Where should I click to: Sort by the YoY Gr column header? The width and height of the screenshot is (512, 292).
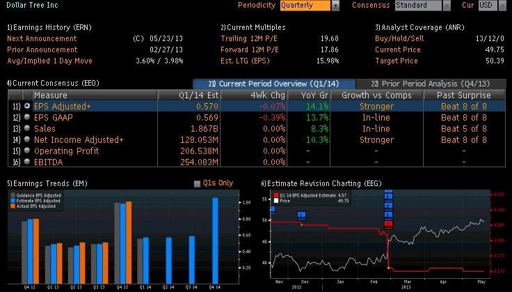tap(309, 95)
